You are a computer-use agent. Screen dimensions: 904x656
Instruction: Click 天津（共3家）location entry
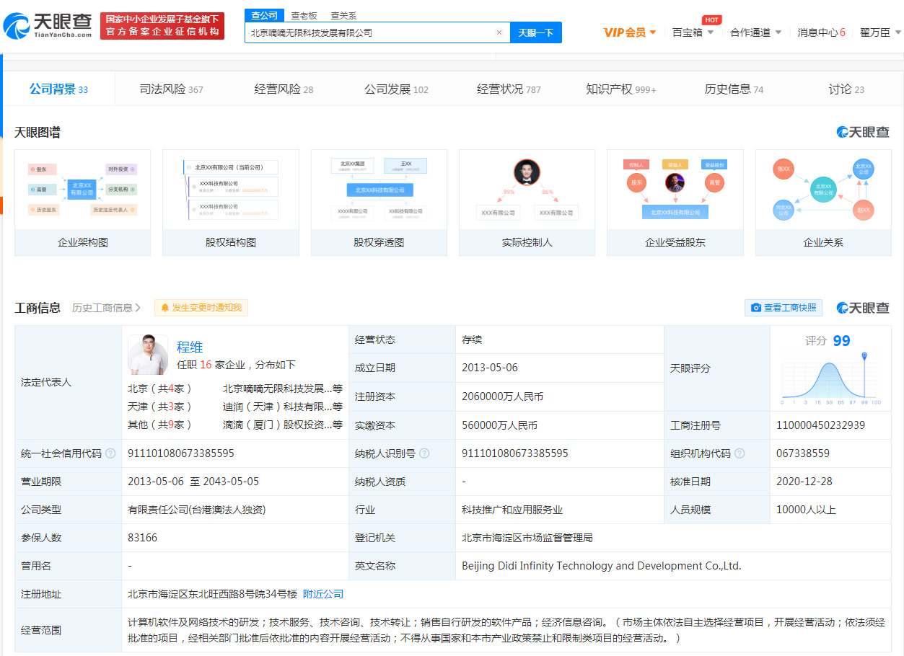pos(160,407)
